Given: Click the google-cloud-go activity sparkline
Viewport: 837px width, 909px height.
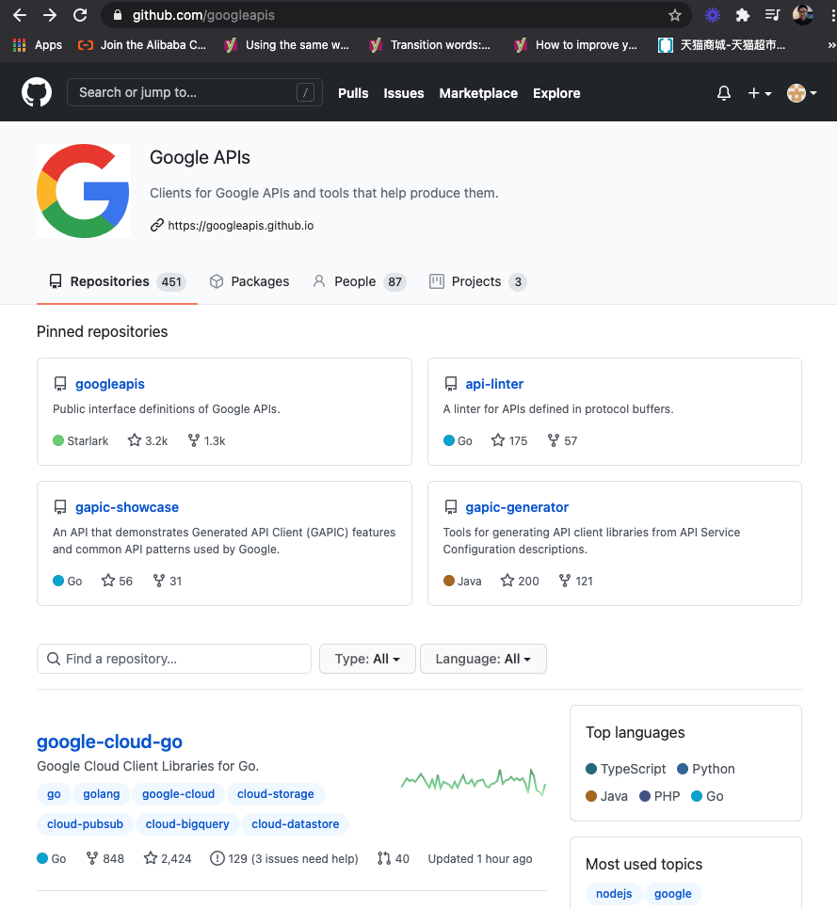Looking at the screenshot, I should click(474, 781).
